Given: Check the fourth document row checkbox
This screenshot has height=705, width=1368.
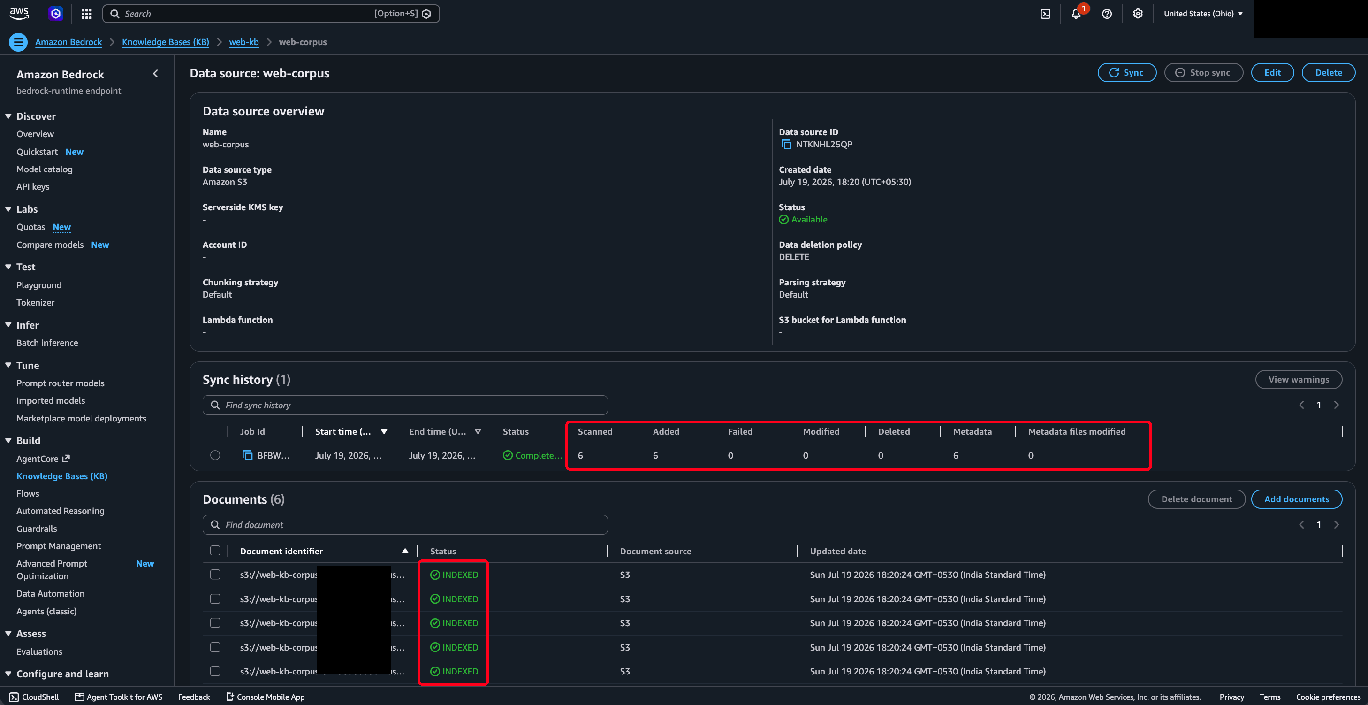Looking at the screenshot, I should 215,647.
